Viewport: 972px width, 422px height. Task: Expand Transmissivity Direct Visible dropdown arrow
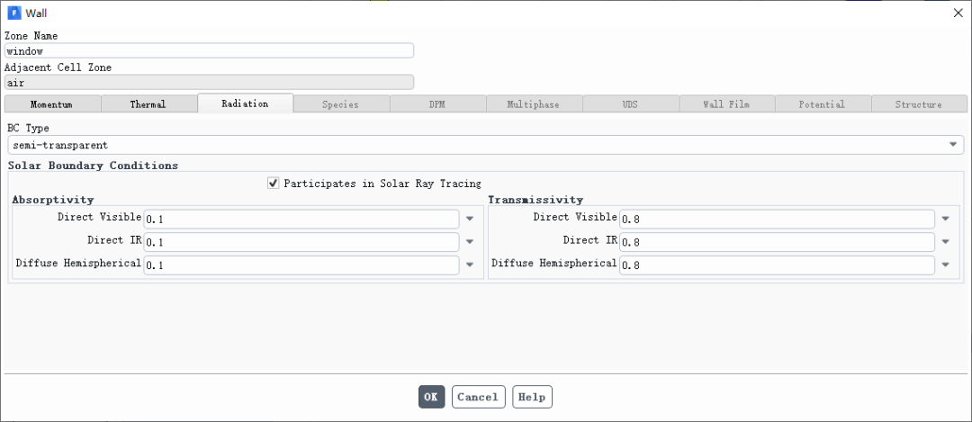point(946,219)
